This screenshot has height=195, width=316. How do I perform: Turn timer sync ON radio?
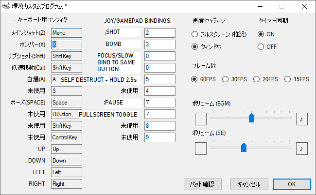tap(266, 34)
